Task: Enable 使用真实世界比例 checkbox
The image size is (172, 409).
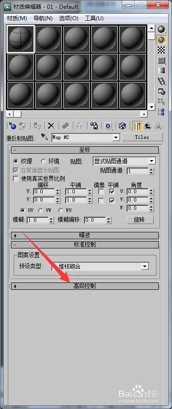Action: pos(16,179)
